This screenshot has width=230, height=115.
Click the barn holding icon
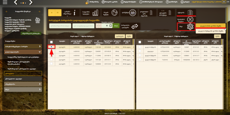38,20
